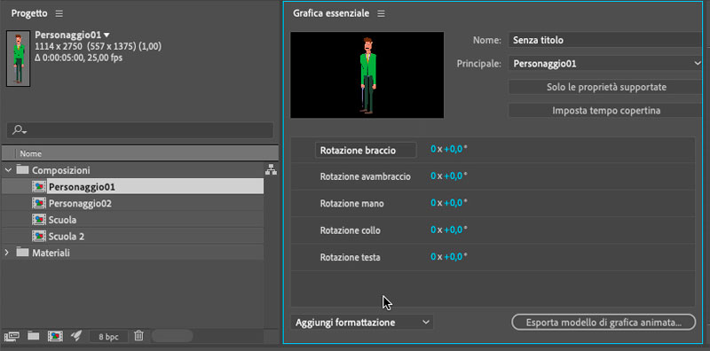
Task: Expand the Materiali folder
Action: coord(7,253)
